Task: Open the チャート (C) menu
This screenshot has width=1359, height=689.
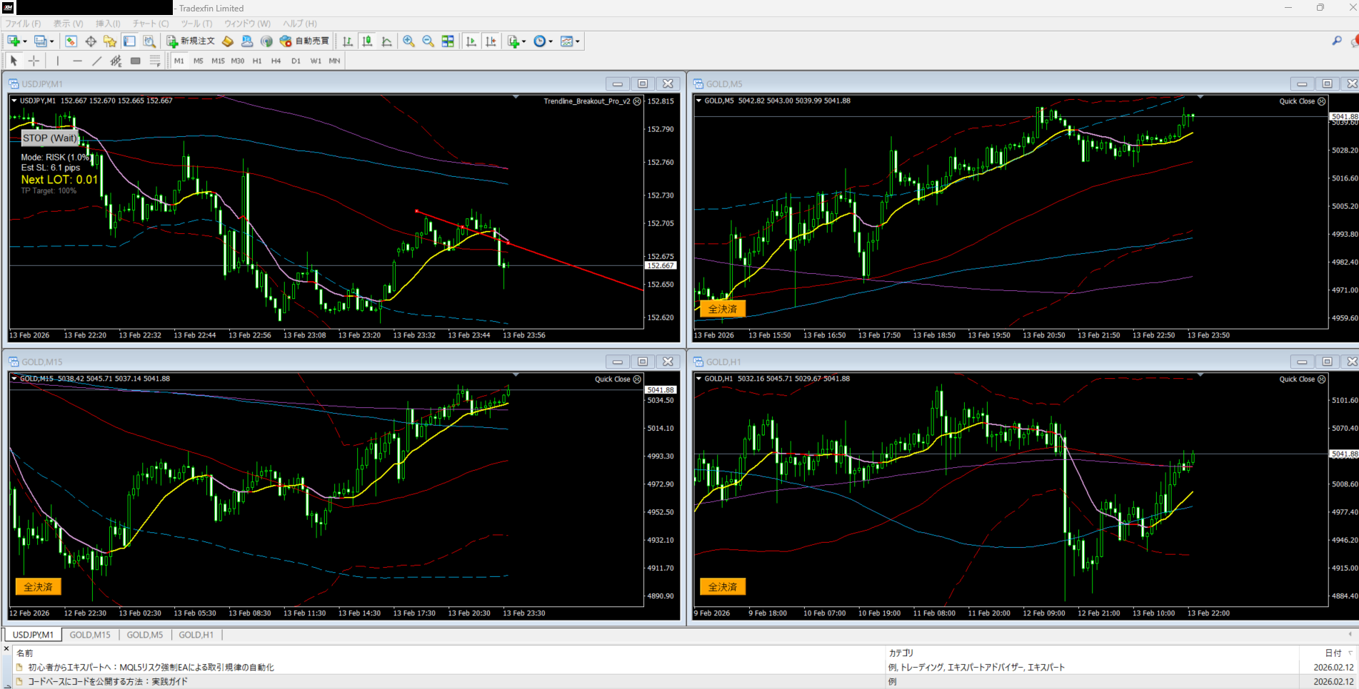Action: [150, 24]
